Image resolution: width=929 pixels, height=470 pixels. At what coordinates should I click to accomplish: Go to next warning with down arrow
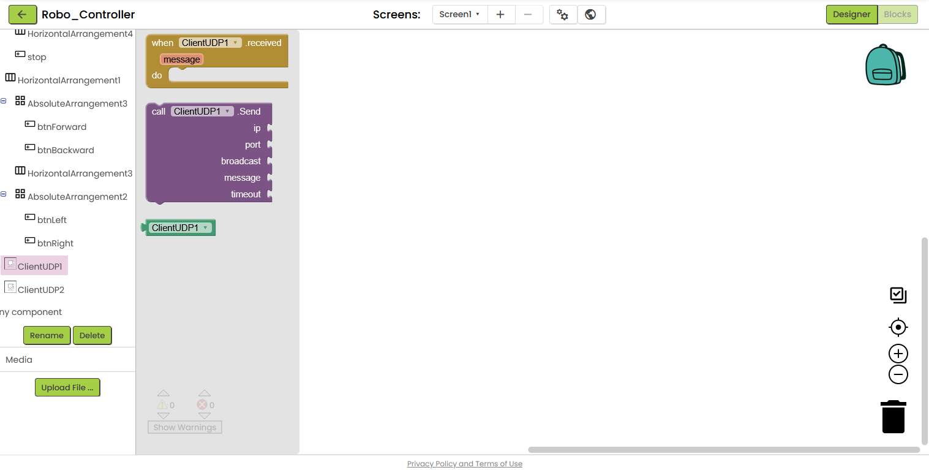pyautogui.click(x=163, y=415)
